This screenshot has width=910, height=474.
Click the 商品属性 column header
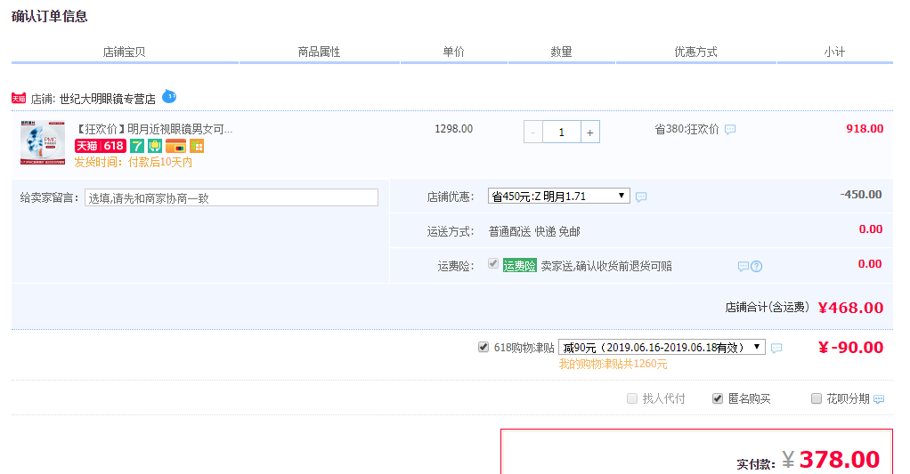[319, 52]
